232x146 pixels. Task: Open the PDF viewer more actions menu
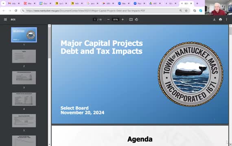point(227,19)
